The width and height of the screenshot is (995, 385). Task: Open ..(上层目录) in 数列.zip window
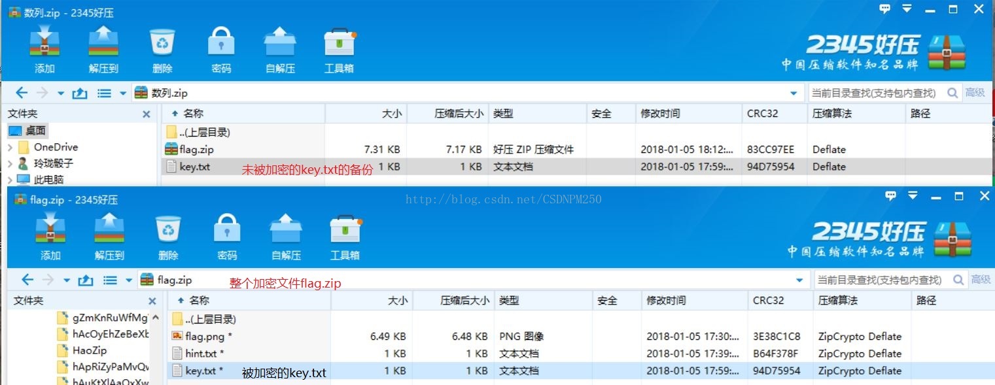198,132
